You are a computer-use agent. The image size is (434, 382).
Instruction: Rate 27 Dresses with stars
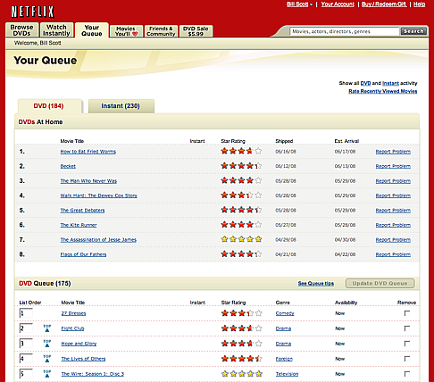point(242,313)
